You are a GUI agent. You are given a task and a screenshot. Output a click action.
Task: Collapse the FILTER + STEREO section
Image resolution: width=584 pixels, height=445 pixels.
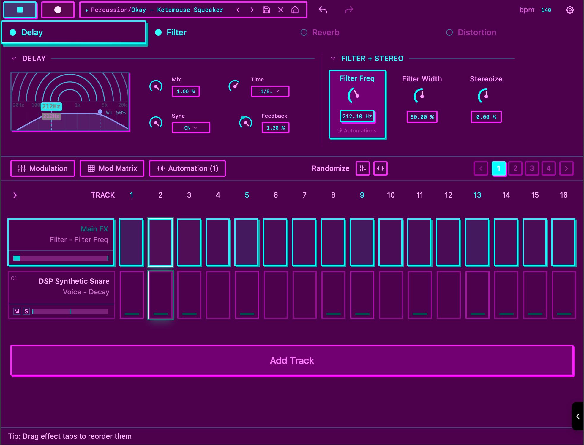click(333, 59)
